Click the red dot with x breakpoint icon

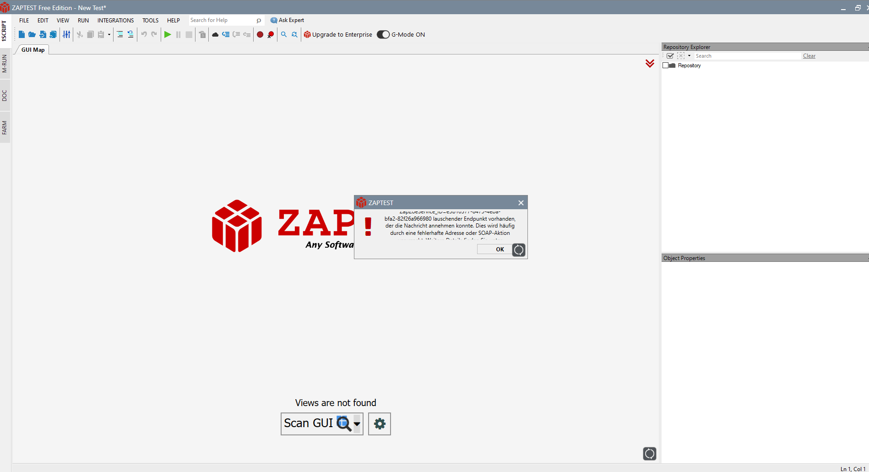point(271,35)
